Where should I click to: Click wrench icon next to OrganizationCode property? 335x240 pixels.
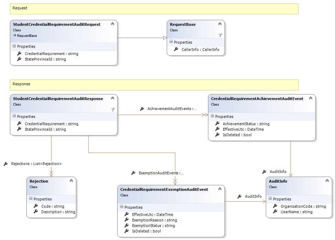(x=275, y=206)
